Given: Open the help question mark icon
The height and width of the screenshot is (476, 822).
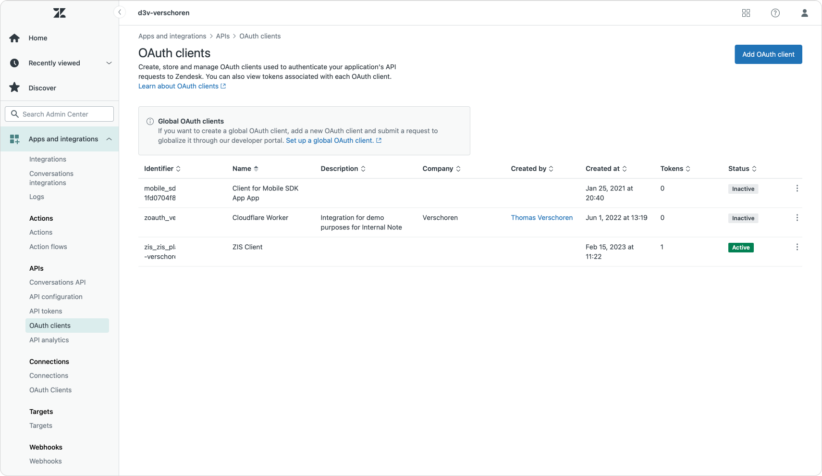Looking at the screenshot, I should (775, 13).
